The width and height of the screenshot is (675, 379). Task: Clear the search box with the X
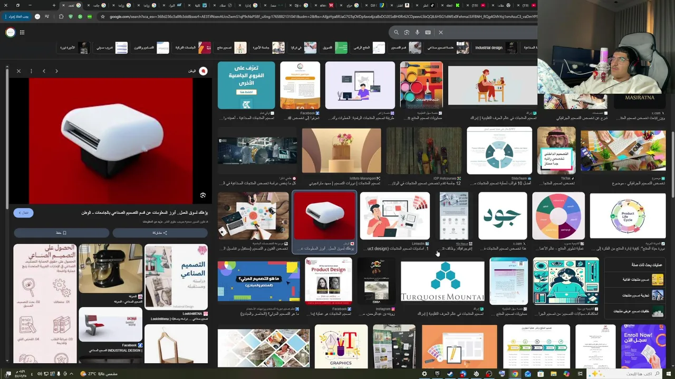click(x=441, y=32)
